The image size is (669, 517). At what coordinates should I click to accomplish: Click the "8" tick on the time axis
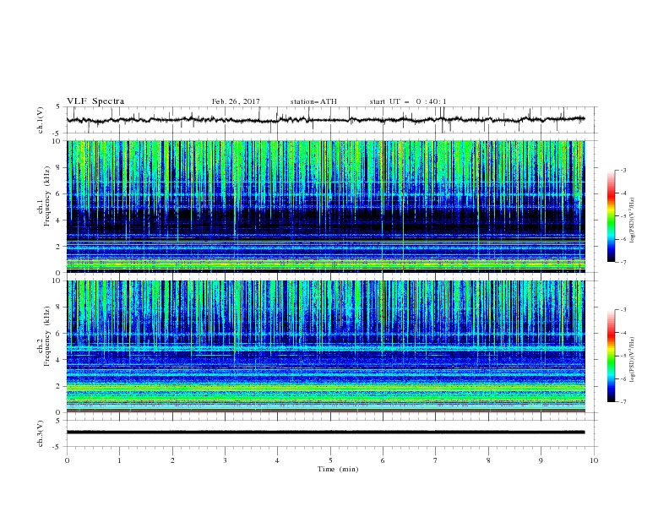tap(488, 460)
